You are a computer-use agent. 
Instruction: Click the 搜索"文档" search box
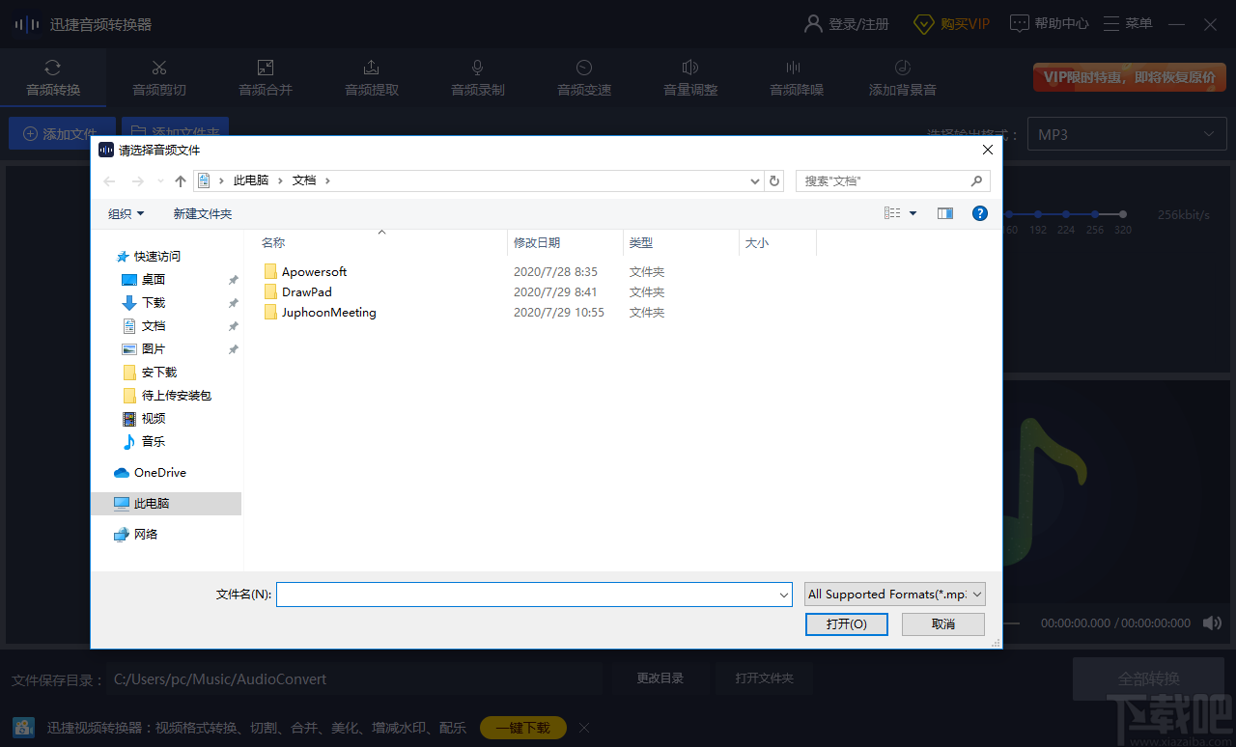tap(893, 180)
